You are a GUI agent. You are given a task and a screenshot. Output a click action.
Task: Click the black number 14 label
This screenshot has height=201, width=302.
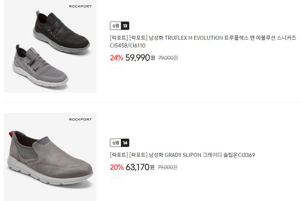tap(125, 143)
